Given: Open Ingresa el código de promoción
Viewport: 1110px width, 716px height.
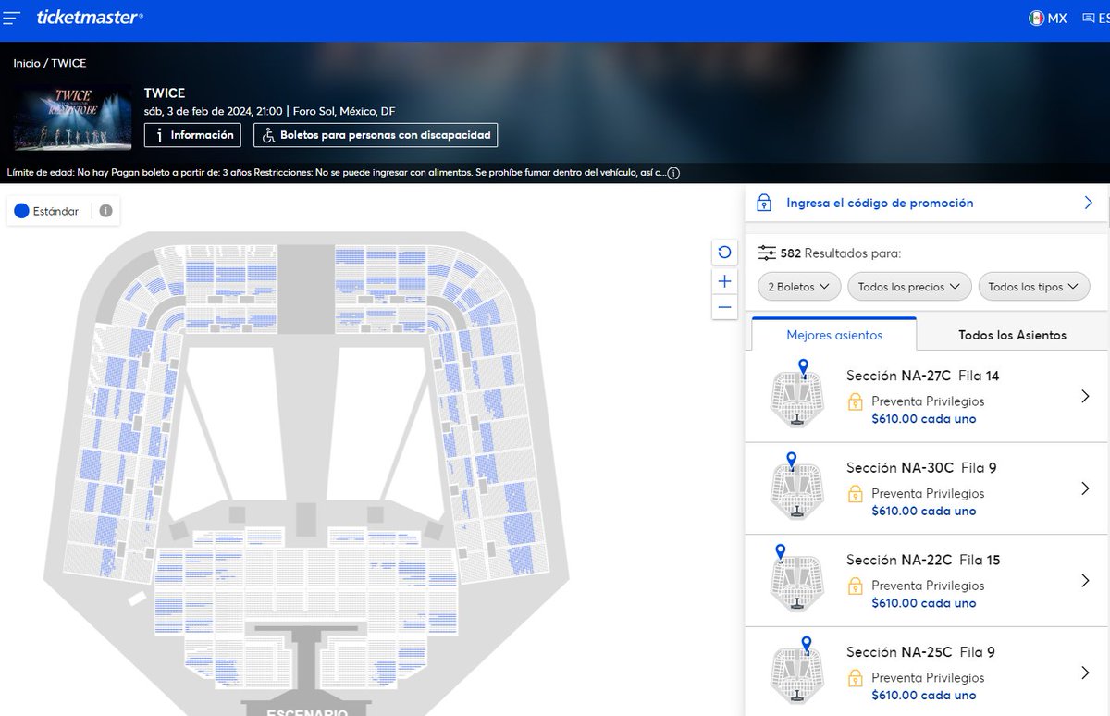Looking at the screenshot, I should [880, 203].
